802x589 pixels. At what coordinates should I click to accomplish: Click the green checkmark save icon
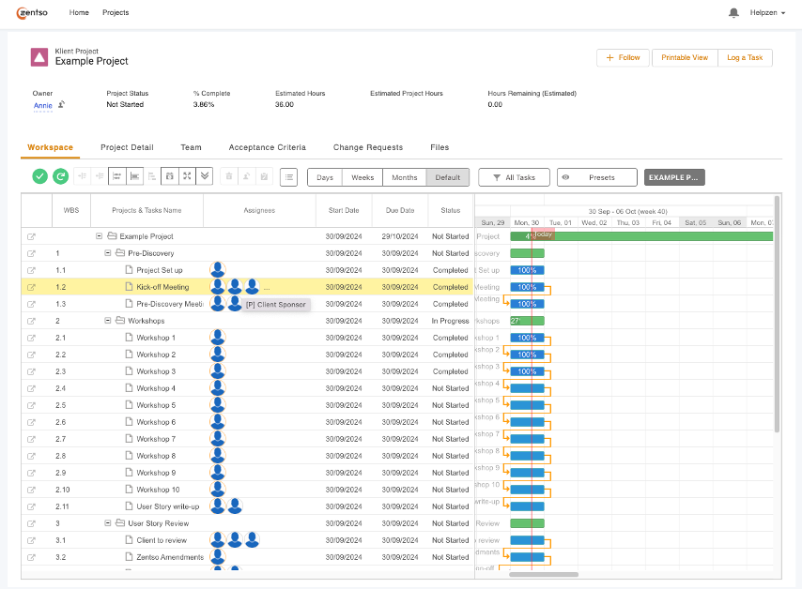click(39, 176)
